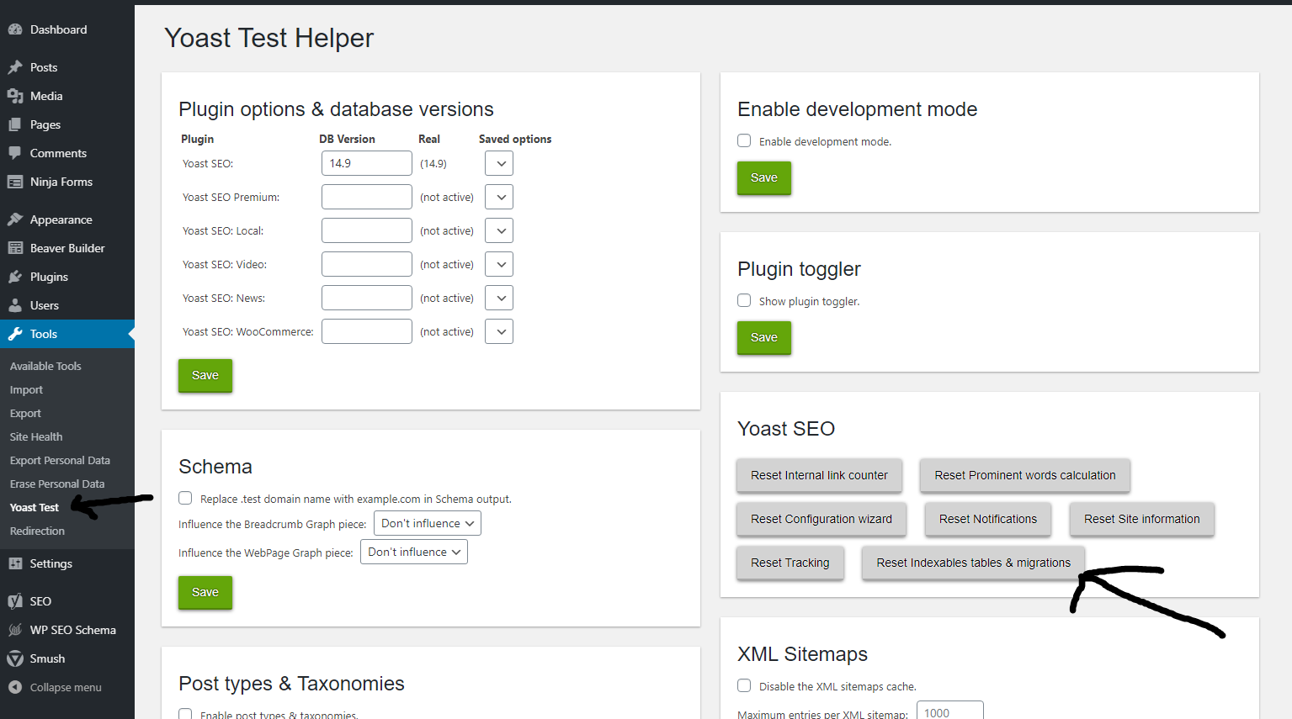The height and width of the screenshot is (719, 1292).
Task: Click the Dashboard gauge icon in sidebar
Action: coord(15,29)
